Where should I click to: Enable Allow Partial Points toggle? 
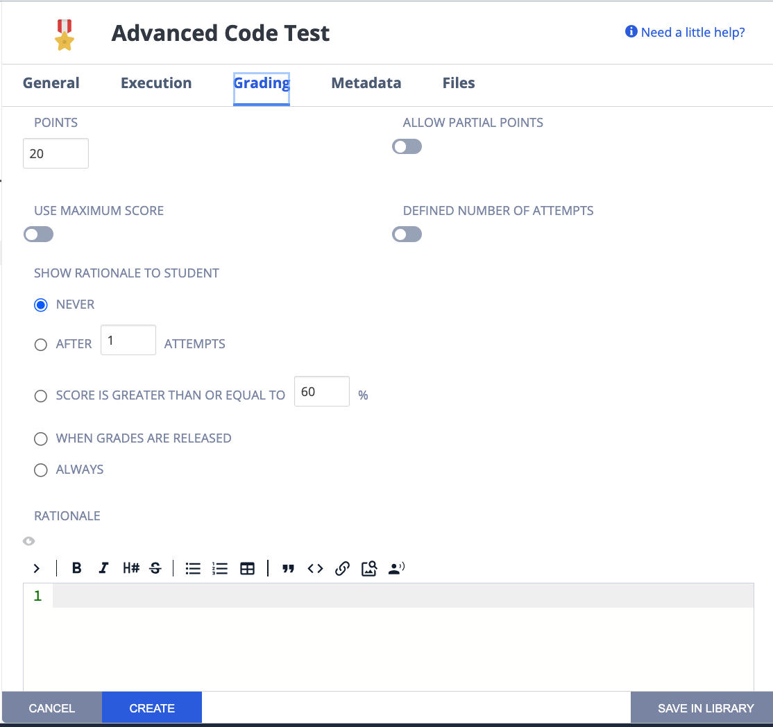[x=407, y=146]
